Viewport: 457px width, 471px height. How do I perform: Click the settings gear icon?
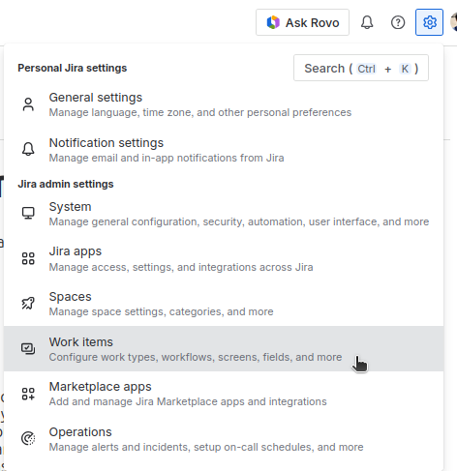point(429,22)
